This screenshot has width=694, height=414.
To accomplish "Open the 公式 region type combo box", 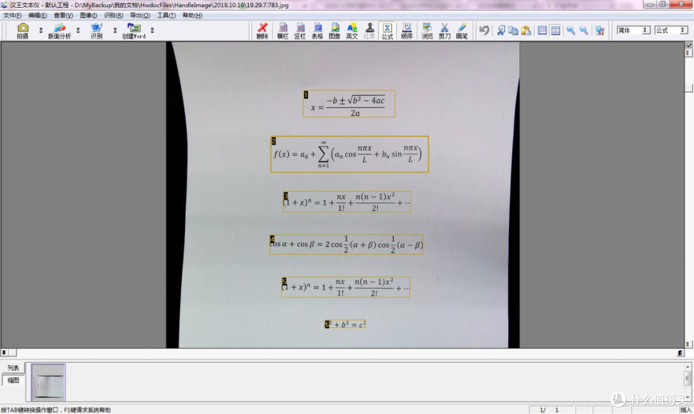I will point(672,30).
